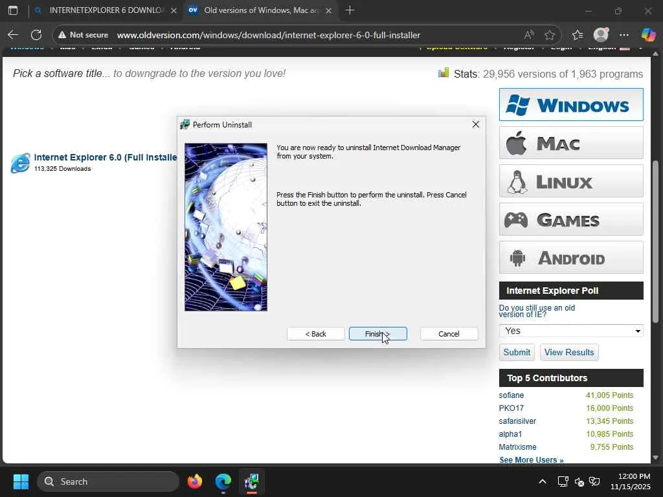The width and height of the screenshot is (663, 497).
Task: Click the address bar URL field
Action: tap(269, 35)
